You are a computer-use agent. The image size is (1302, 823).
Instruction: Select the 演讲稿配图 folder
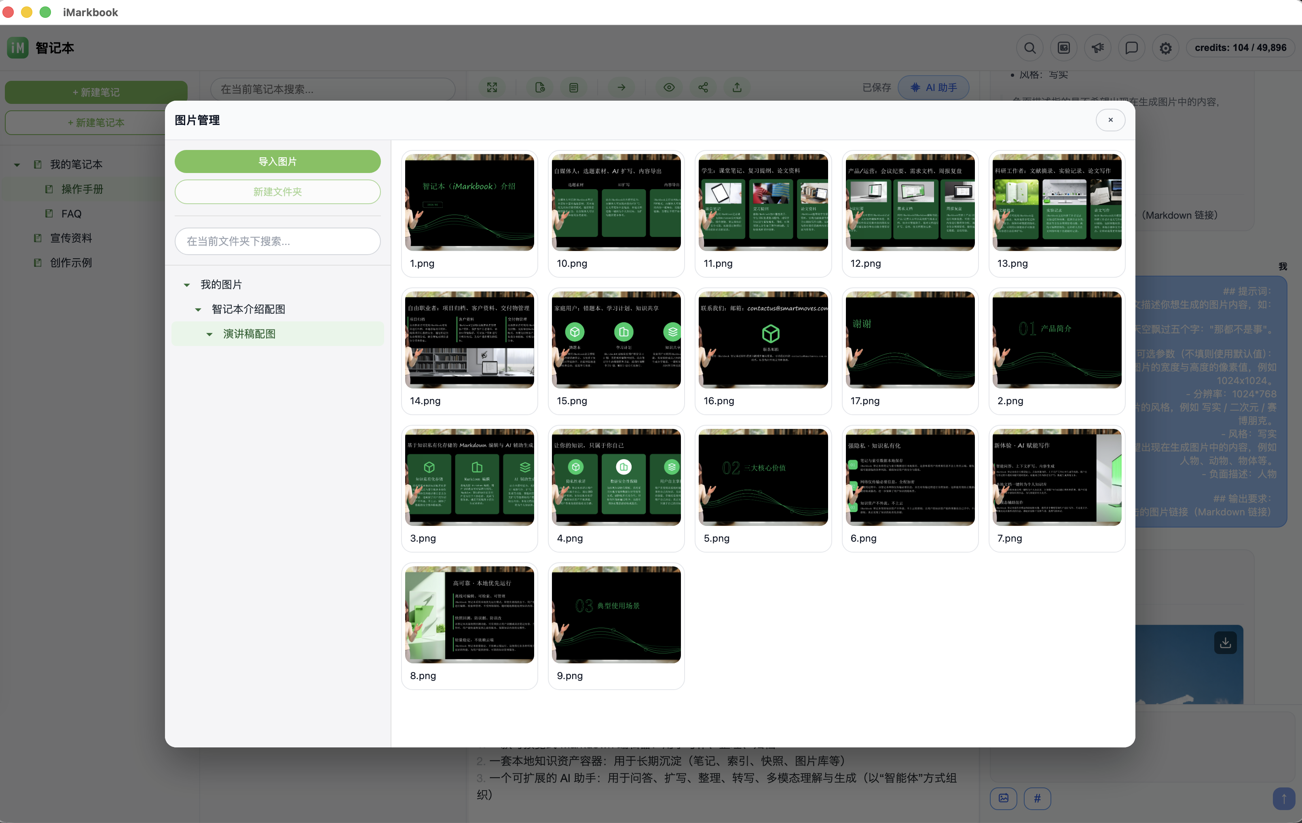(249, 334)
